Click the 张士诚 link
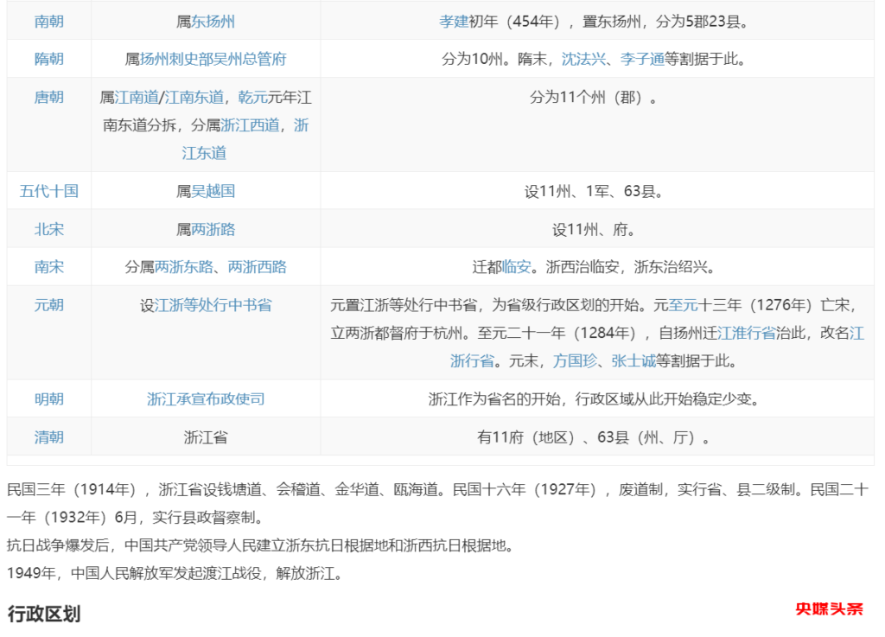The height and width of the screenshot is (637, 885). pos(634,361)
